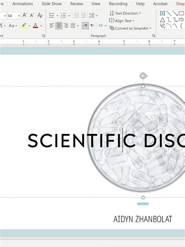Click Convert to SmartArt
This screenshot has height=247, width=185.
coord(130,28)
